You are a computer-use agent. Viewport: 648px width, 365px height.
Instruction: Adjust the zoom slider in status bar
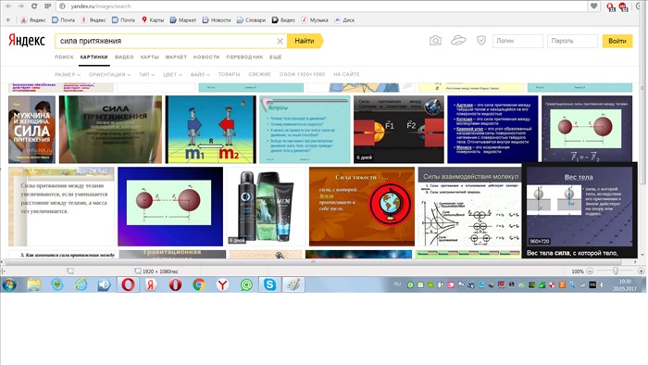tap(616, 271)
